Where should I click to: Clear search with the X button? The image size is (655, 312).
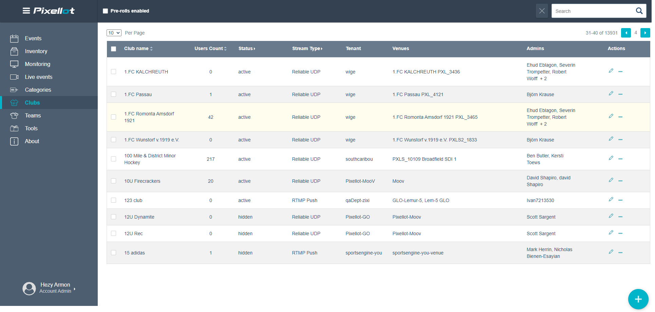pos(542,11)
